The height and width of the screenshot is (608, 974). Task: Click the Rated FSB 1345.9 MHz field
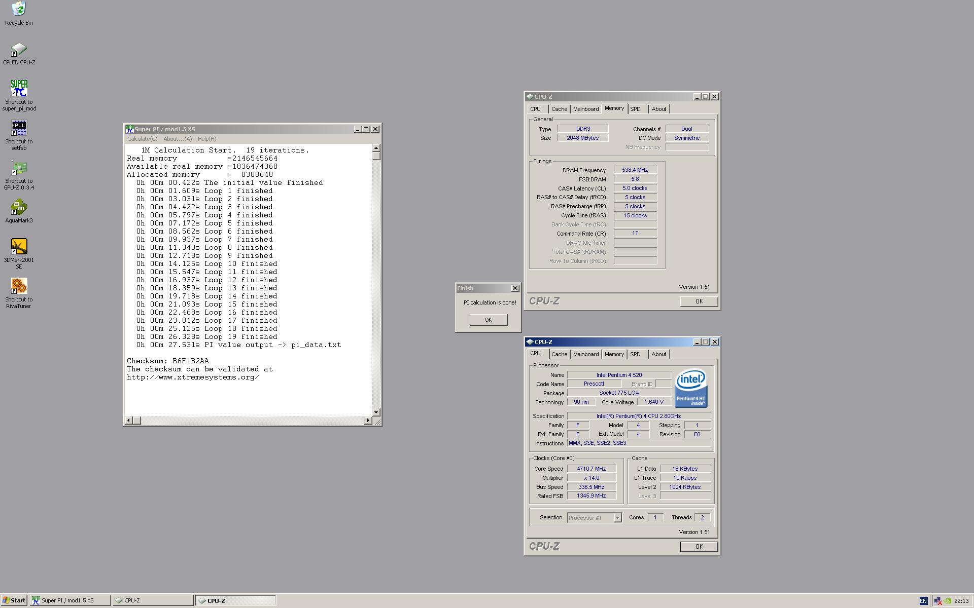pyautogui.click(x=592, y=496)
